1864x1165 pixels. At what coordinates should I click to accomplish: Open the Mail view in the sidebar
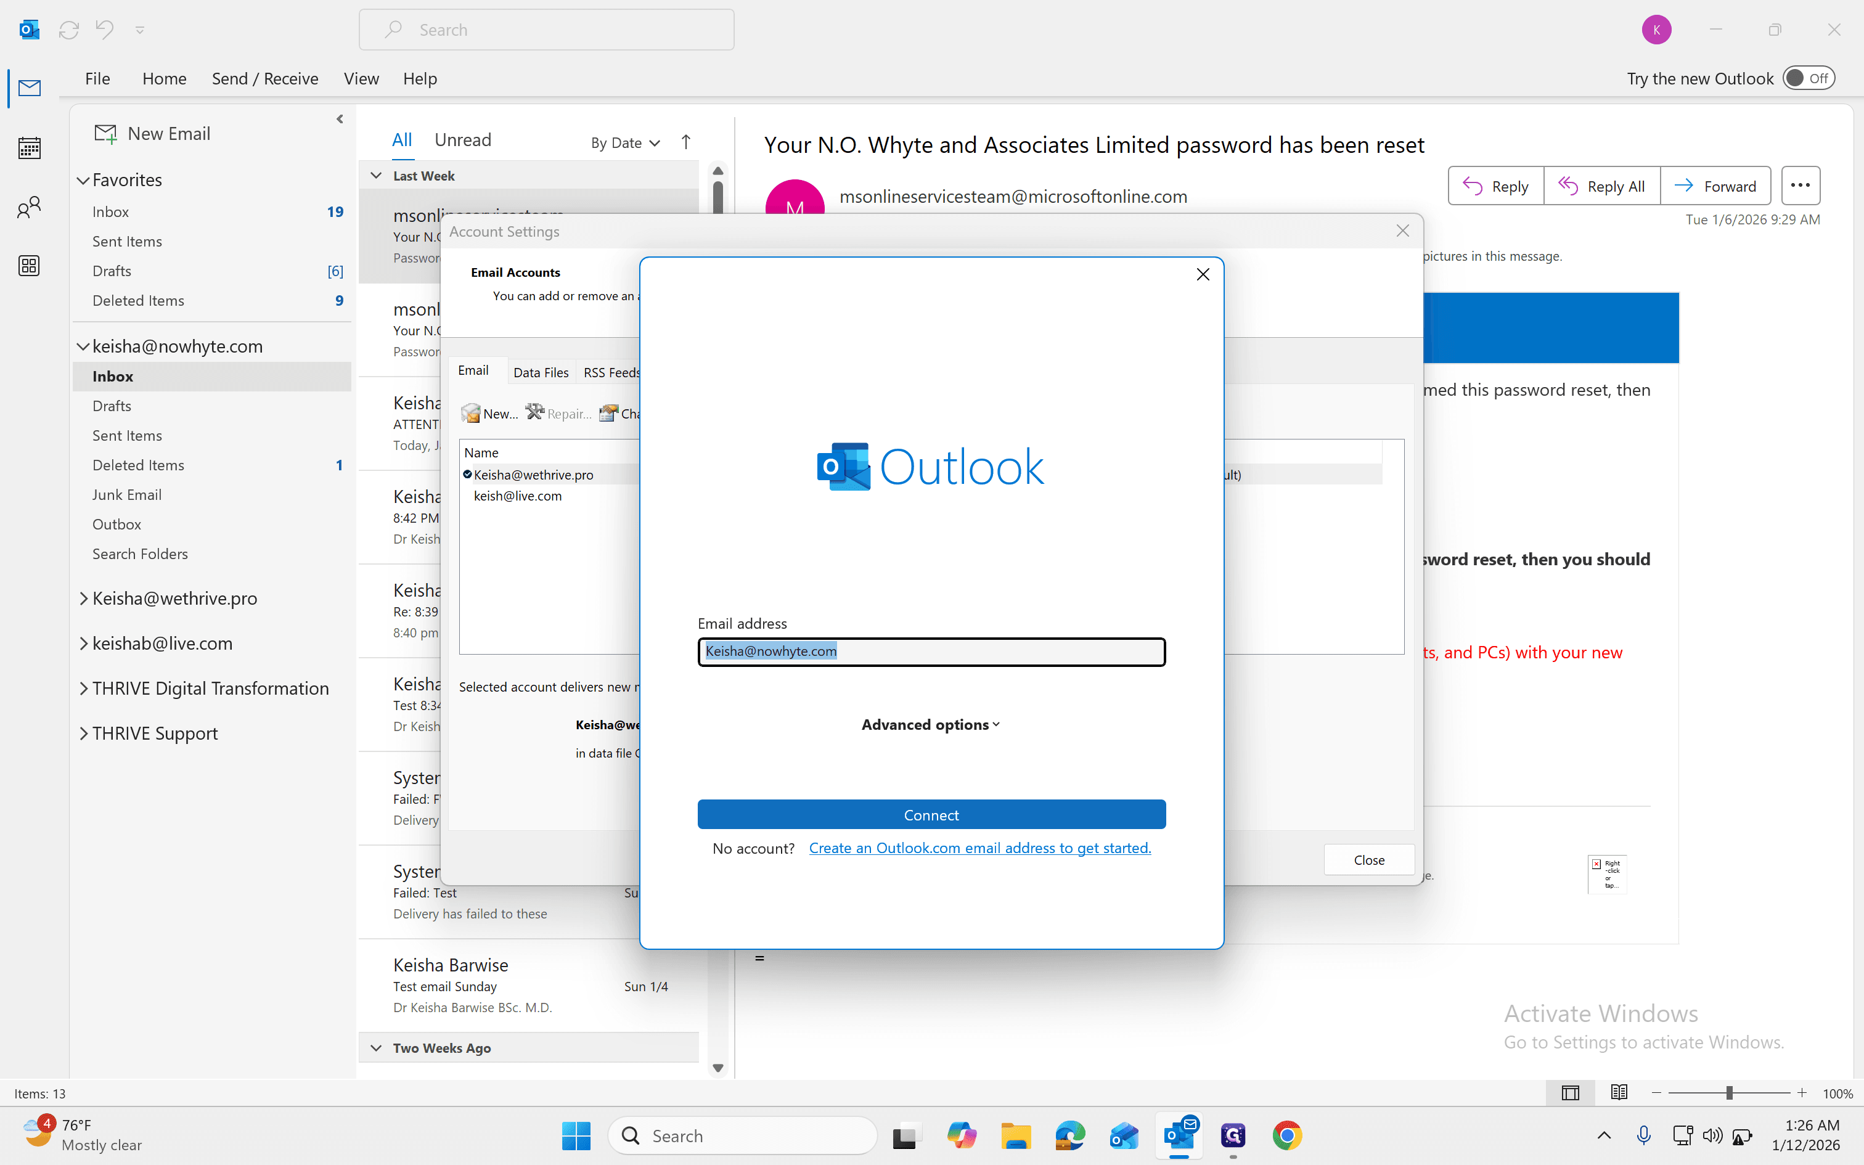29,88
